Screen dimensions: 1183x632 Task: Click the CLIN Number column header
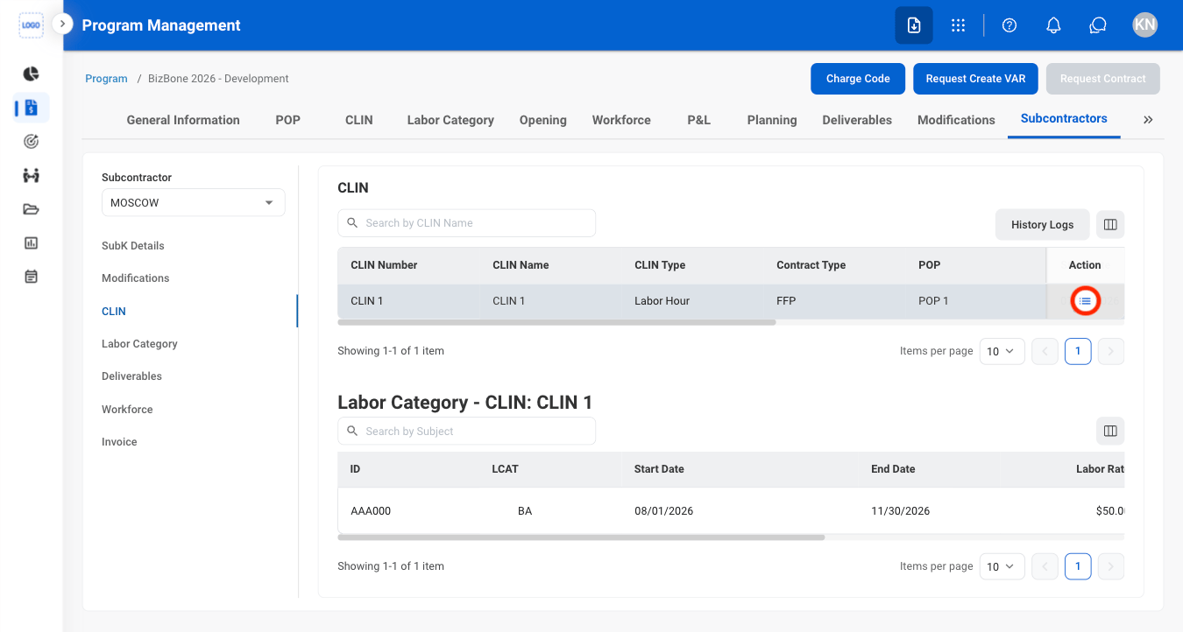[384, 265]
